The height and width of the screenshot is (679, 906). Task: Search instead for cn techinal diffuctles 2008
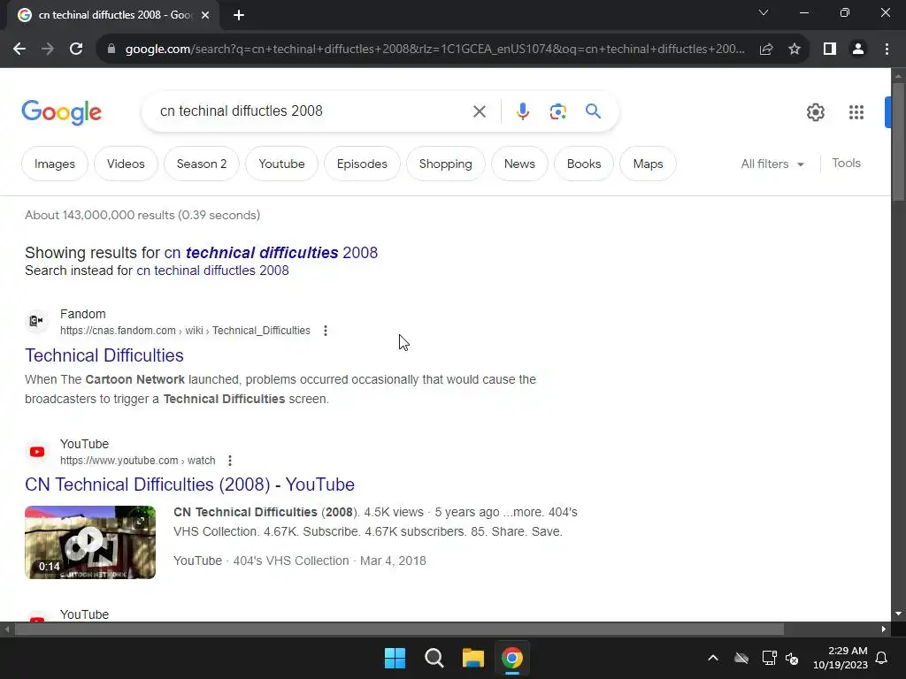212,271
